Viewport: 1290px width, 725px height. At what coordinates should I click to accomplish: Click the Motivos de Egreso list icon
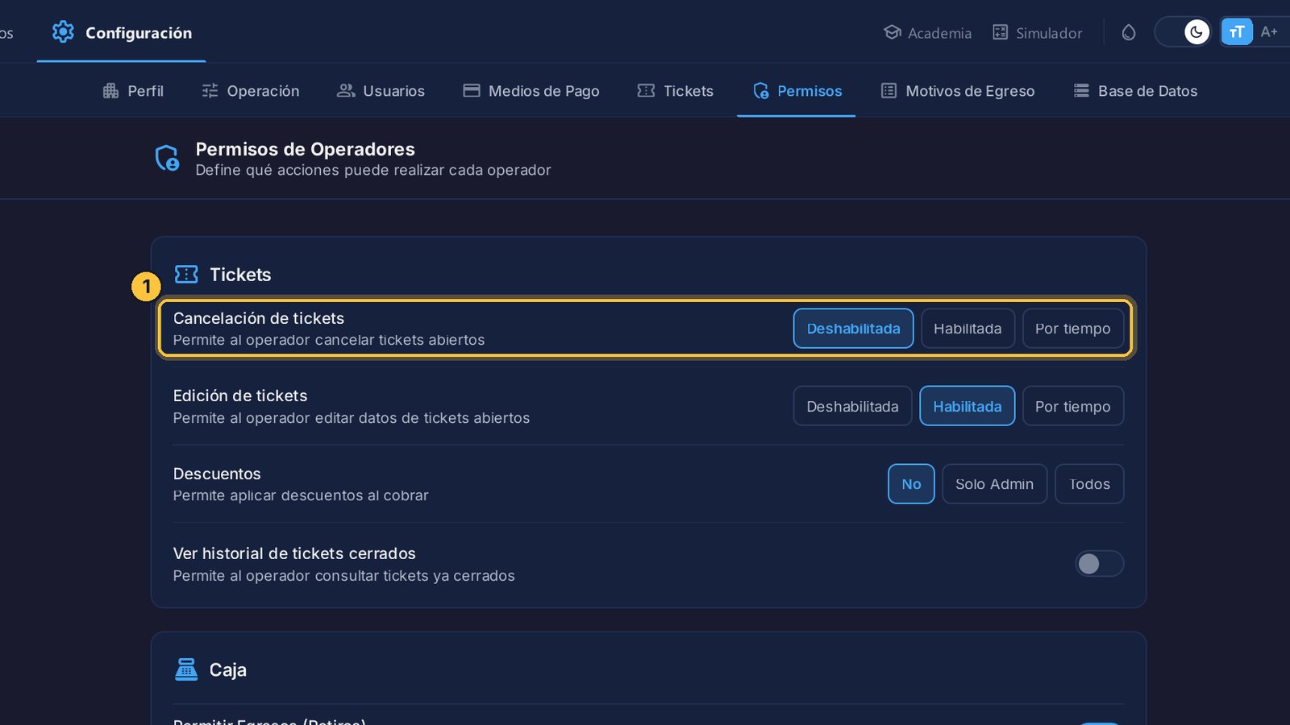pos(888,90)
